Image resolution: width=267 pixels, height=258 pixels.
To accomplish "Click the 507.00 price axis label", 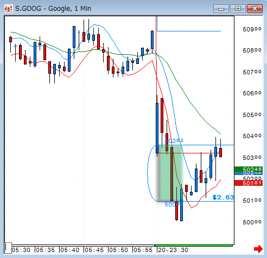I will click(252, 72).
